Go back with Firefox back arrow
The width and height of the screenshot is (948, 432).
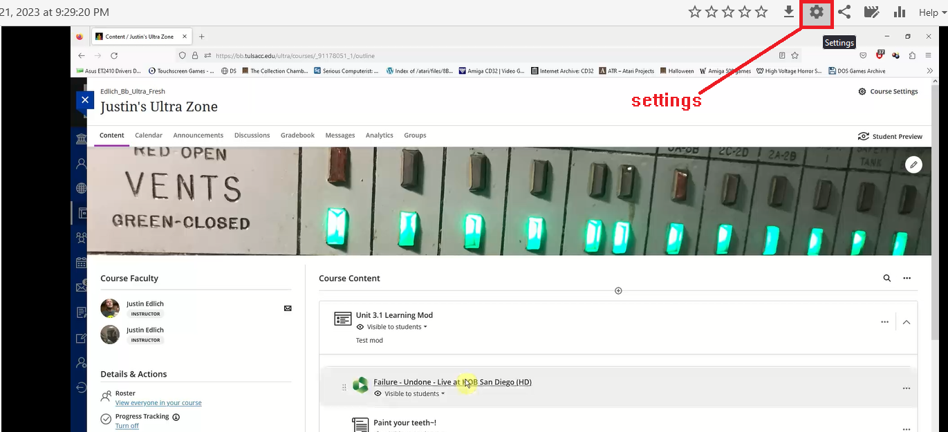click(x=82, y=55)
